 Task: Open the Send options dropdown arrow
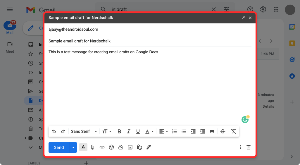click(73, 147)
